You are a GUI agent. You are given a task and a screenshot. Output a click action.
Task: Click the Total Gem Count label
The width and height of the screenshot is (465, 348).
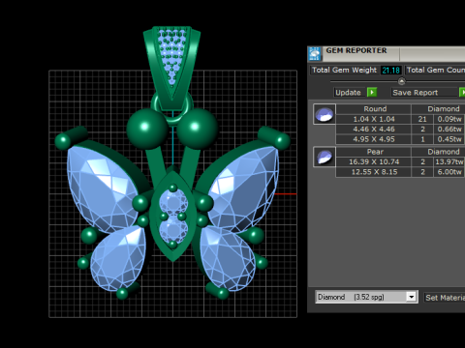pos(435,70)
